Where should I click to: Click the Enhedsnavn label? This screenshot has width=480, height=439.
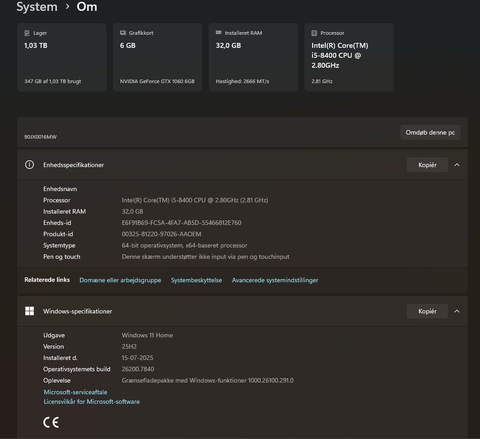60,189
